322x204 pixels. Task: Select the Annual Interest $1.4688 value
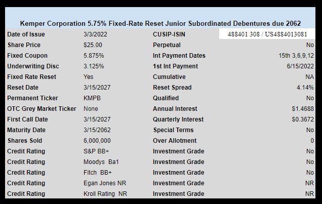point(303,109)
